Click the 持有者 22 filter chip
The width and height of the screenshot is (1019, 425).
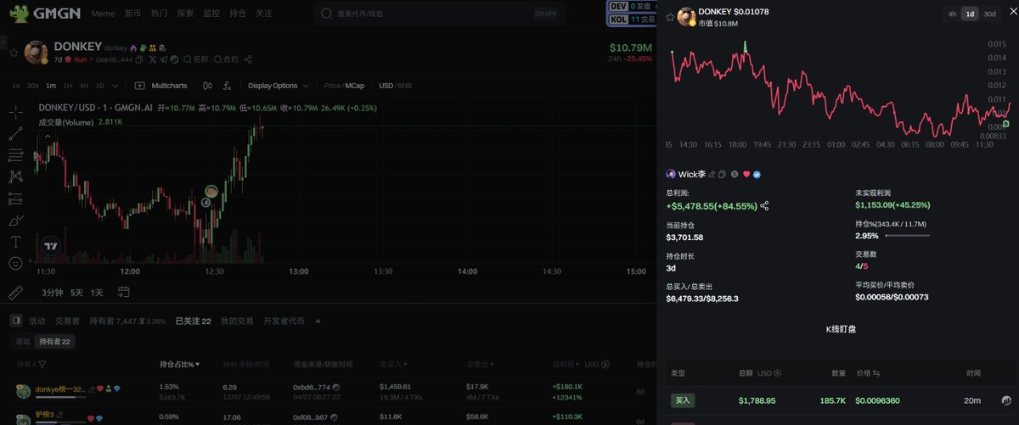[x=54, y=341]
